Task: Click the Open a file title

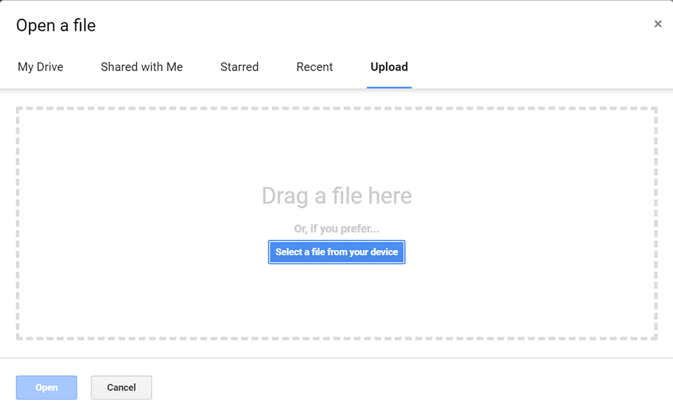Action: (x=56, y=26)
